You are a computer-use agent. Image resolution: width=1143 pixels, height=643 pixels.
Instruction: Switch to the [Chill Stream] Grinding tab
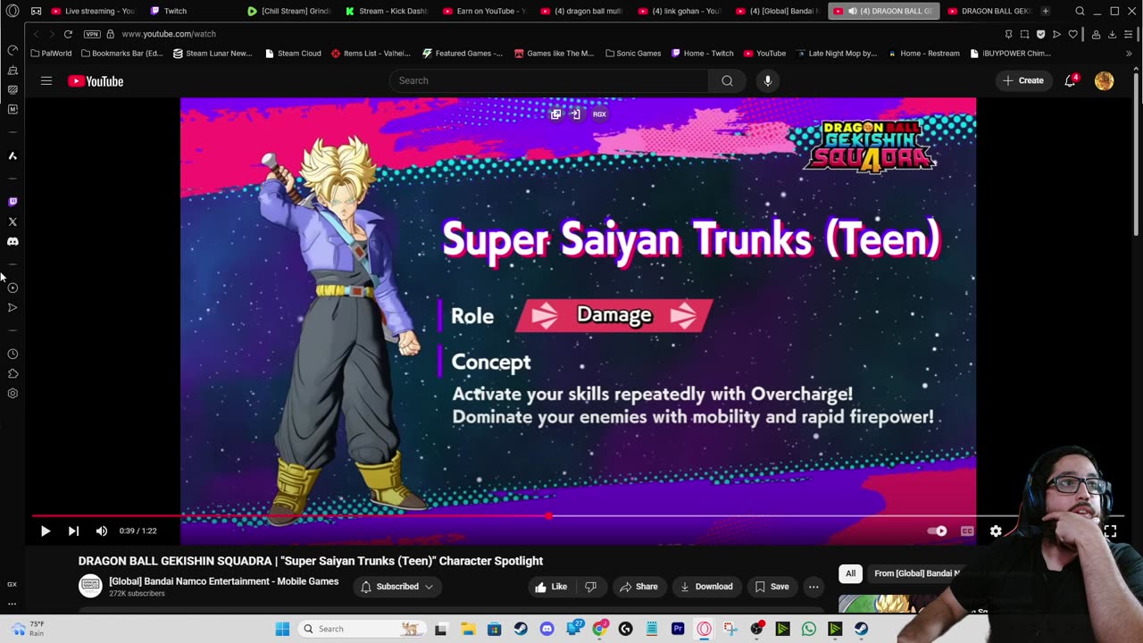coord(288,11)
